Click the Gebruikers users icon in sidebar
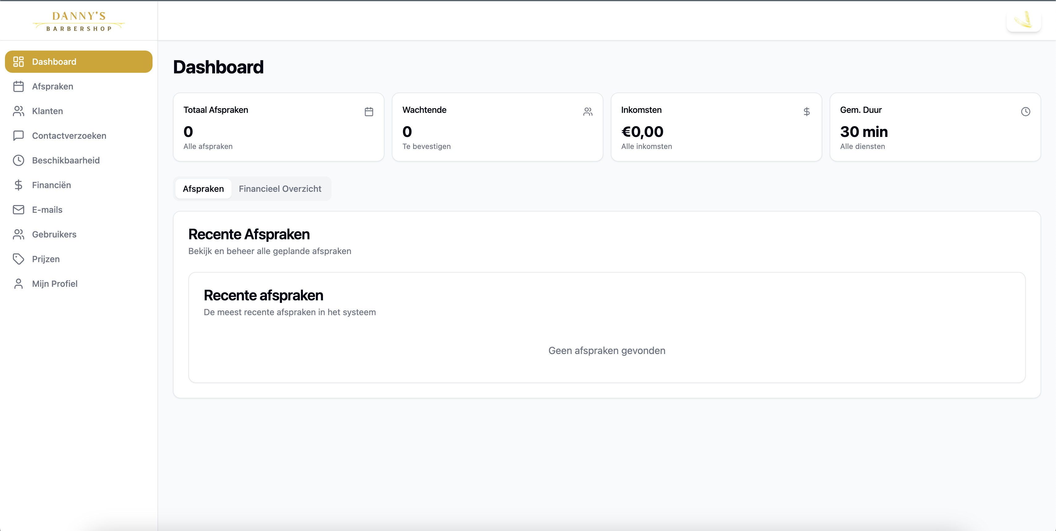This screenshot has height=531, width=1056. coord(19,234)
